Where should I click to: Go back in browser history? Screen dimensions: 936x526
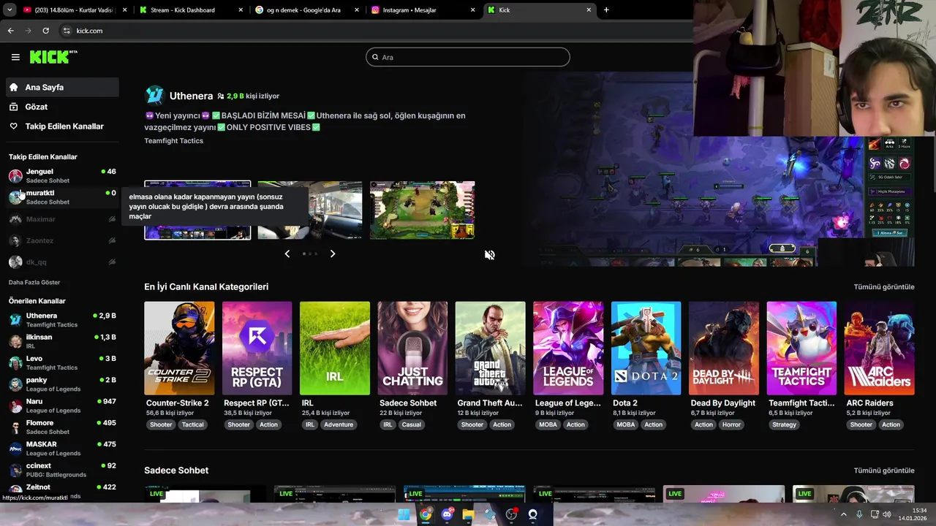pos(10,31)
